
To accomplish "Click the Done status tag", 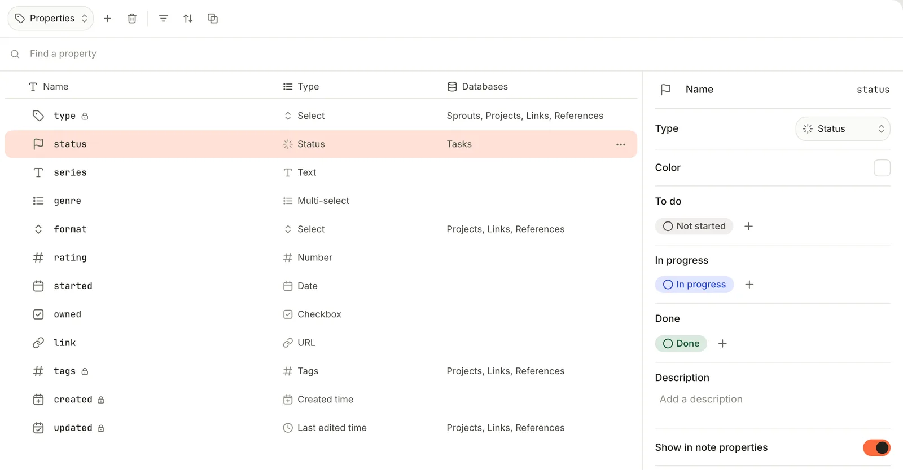I will coord(681,343).
